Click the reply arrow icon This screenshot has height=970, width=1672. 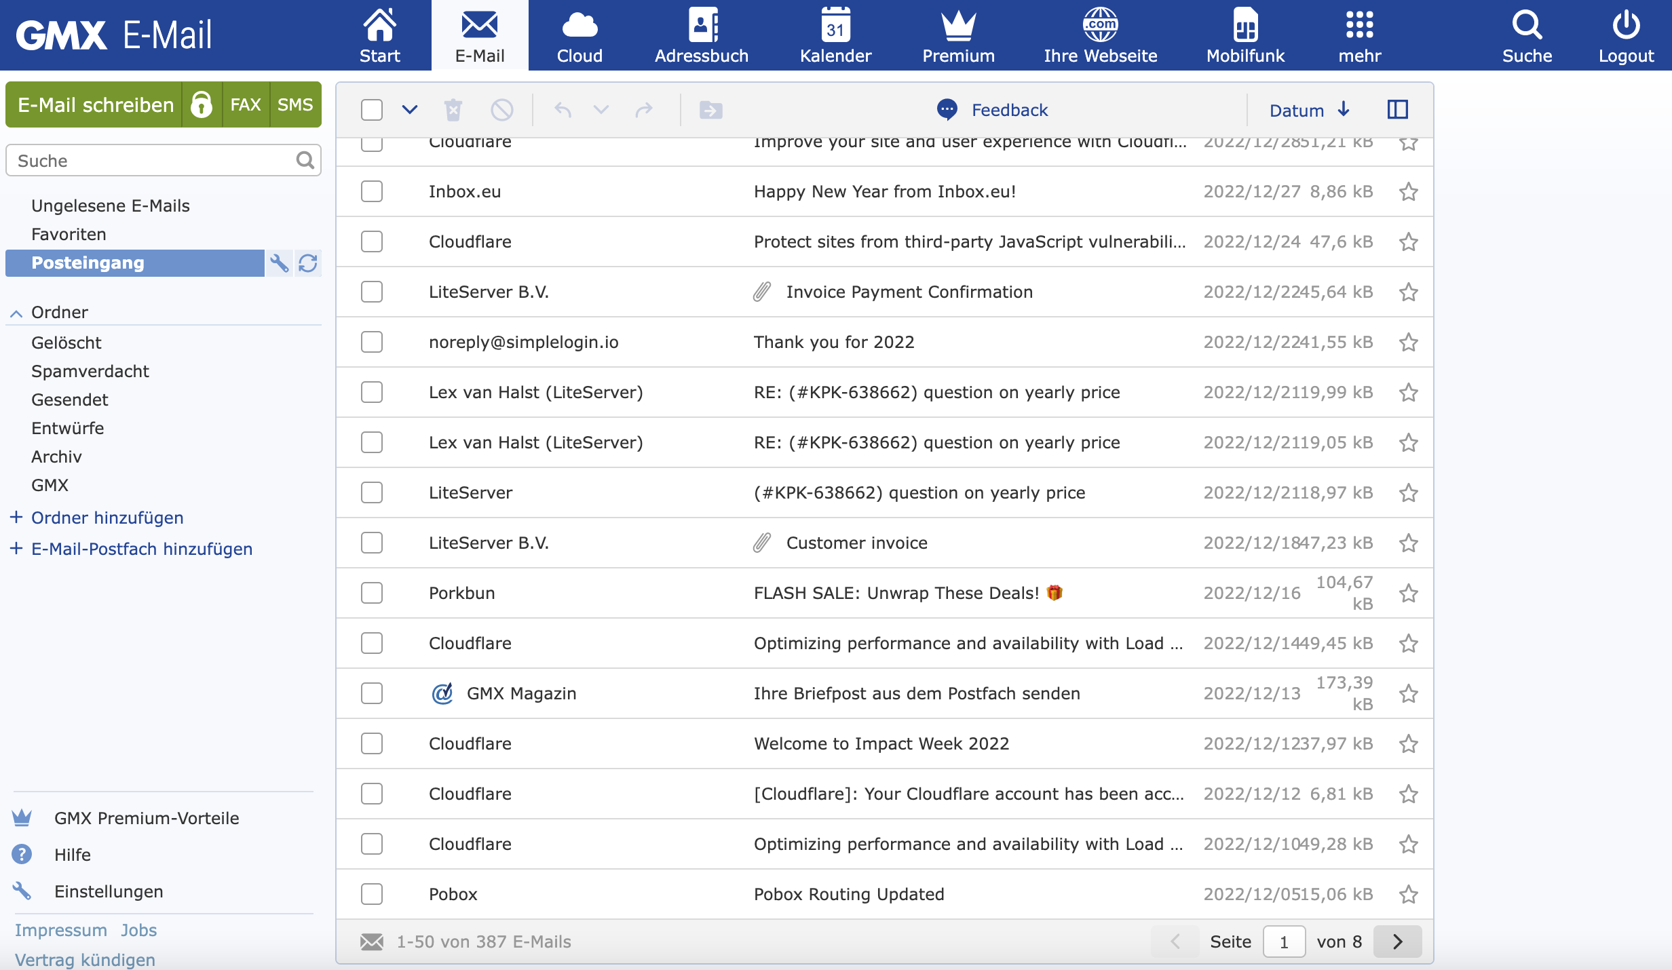tap(563, 110)
